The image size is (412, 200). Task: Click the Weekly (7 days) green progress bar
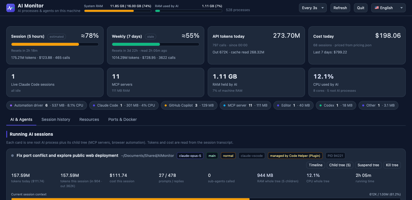click(156, 44)
